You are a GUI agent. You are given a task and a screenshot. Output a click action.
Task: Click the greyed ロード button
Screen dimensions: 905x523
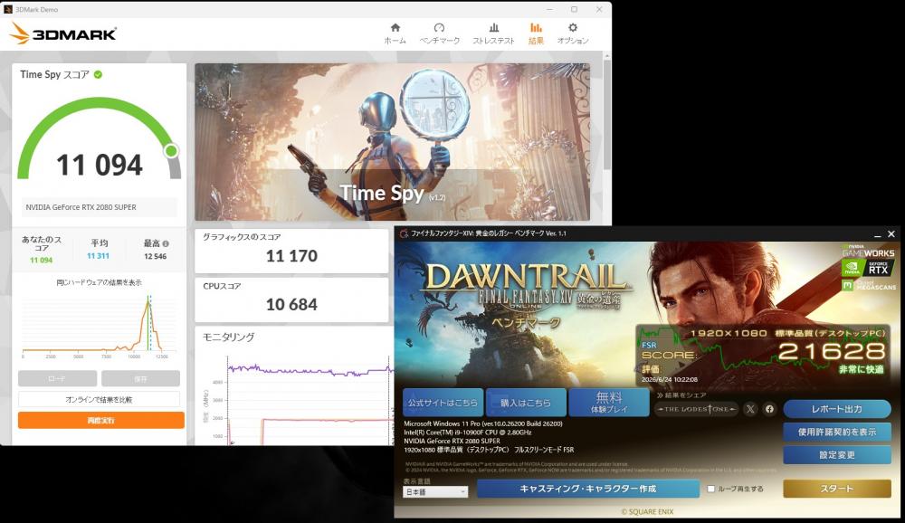(57, 379)
